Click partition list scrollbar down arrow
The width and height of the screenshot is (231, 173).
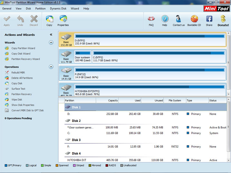[x=228, y=160]
